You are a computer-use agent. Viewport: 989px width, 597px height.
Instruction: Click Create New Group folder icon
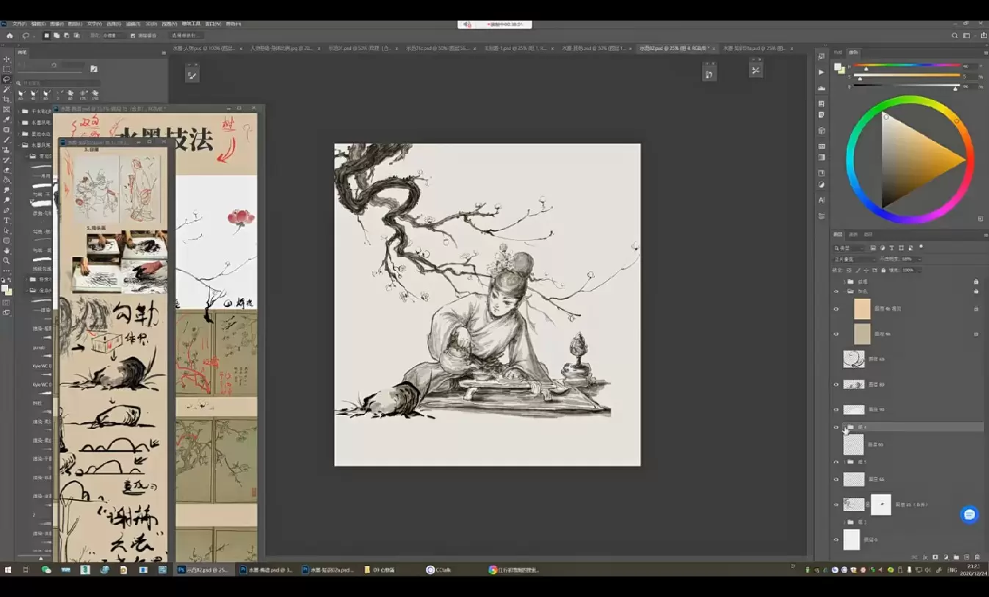pyautogui.click(x=956, y=557)
